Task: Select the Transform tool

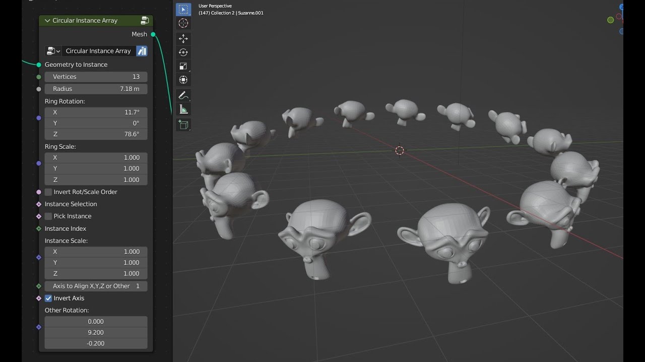Action: (x=183, y=79)
